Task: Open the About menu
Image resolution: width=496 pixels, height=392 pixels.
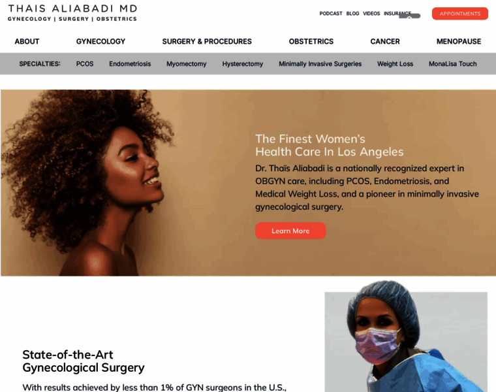Action: 27,41
